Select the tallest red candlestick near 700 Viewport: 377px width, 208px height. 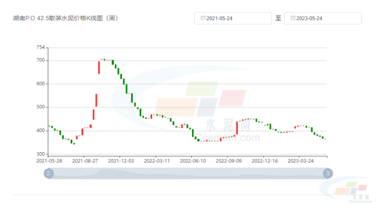[x=99, y=67]
